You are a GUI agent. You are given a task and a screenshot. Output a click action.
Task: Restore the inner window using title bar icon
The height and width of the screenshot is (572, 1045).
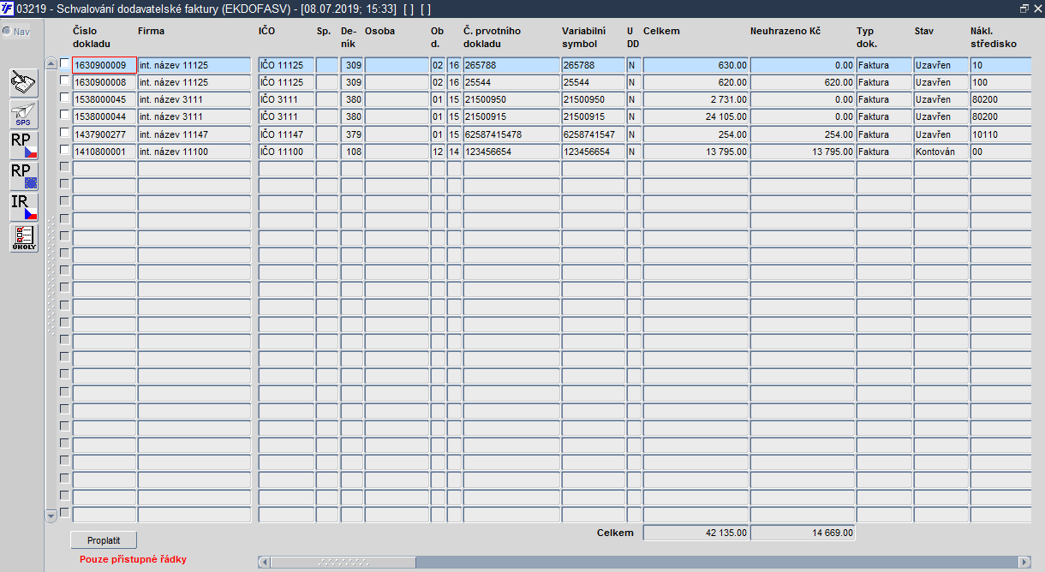pos(1024,8)
